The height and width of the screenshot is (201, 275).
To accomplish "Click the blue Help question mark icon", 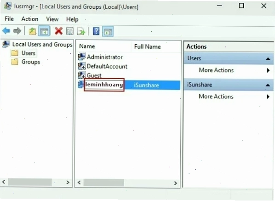I will (x=96, y=31).
